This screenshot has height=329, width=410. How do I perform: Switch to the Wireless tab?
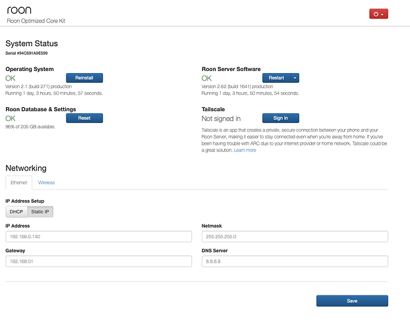(46, 182)
